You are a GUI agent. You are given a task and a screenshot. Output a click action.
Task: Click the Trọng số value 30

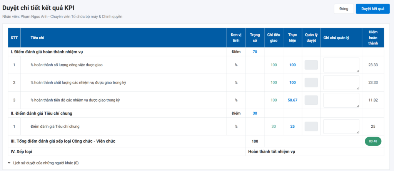tap(255, 113)
